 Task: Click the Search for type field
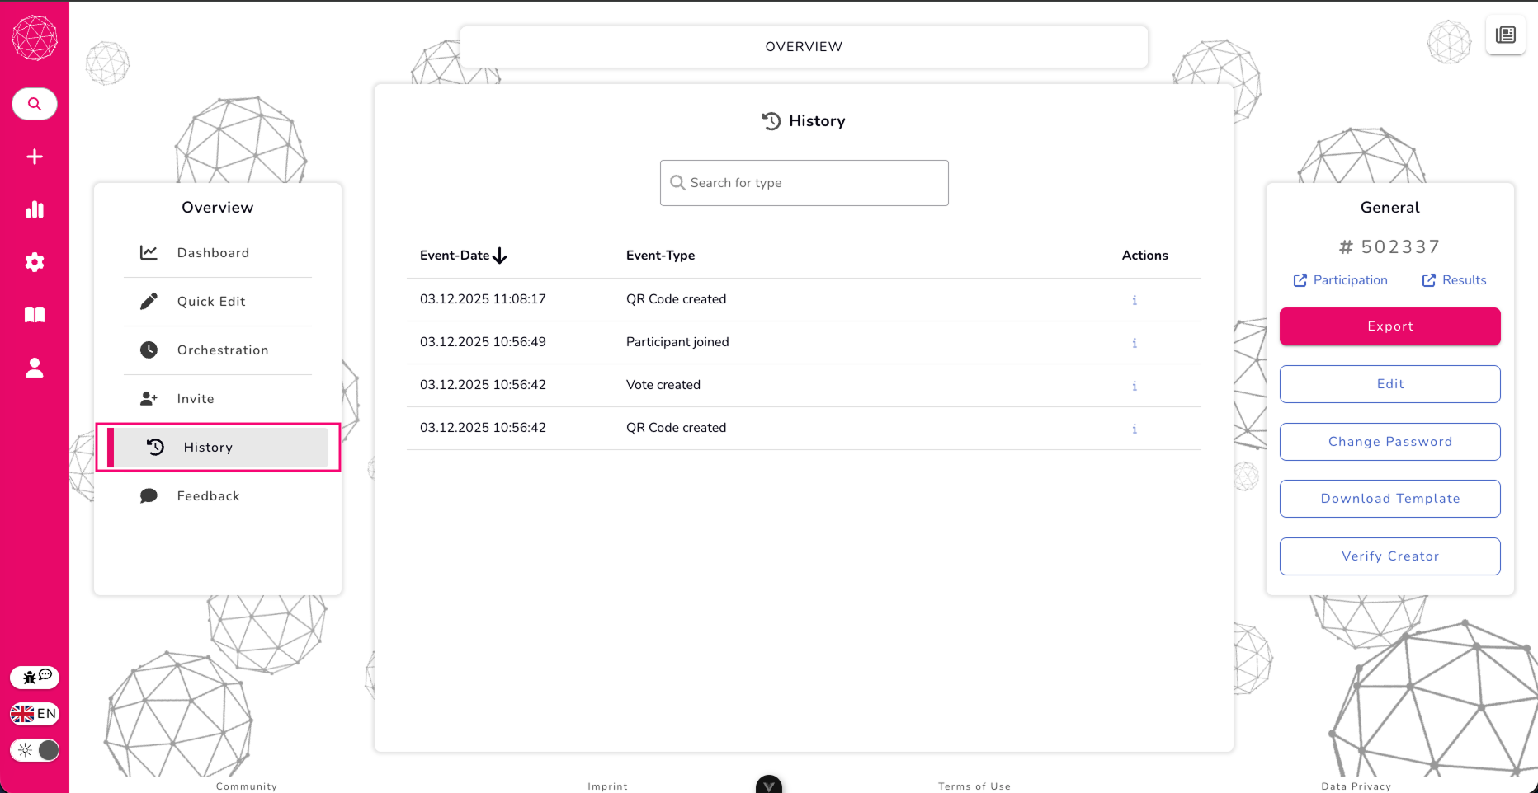pyautogui.click(x=804, y=183)
